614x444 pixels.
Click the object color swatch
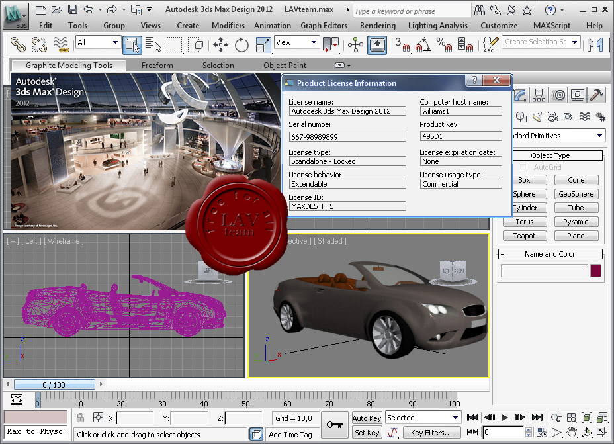pos(595,271)
